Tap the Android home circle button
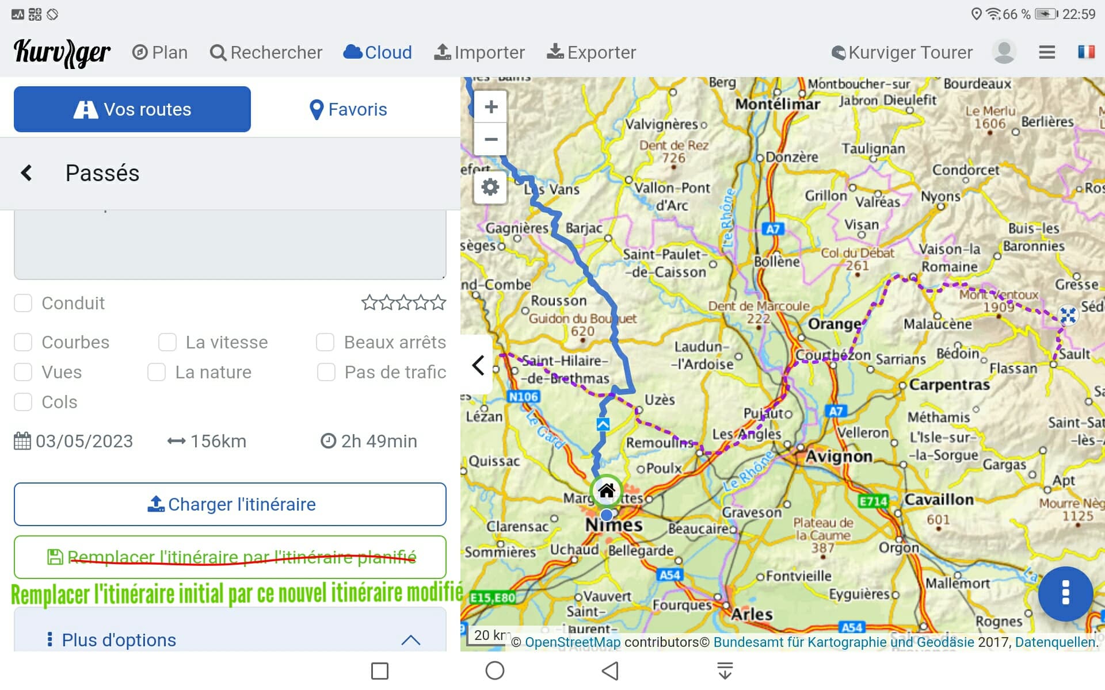1105x690 pixels. coord(495,670)
